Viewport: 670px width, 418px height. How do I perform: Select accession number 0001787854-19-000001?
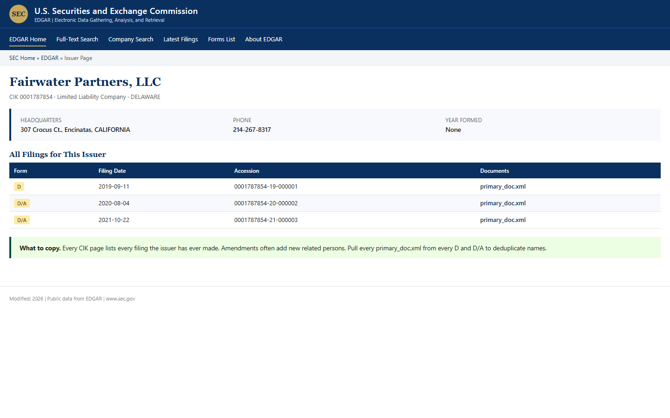(266, 187)
